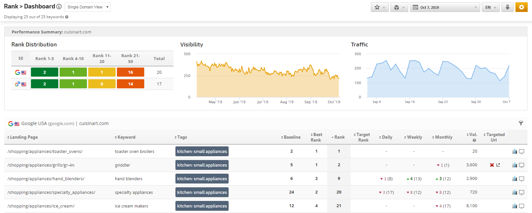The width and height of the screenshot is (532, 213).
Task: Sort by Rank column header
Action: 338,137
